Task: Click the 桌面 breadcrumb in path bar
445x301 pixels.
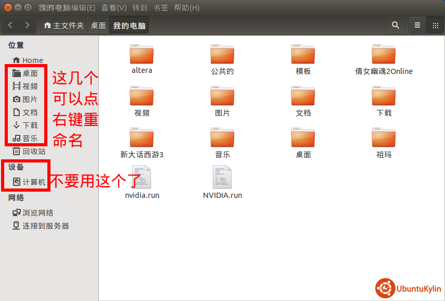Action: click(x=98, y=26)
